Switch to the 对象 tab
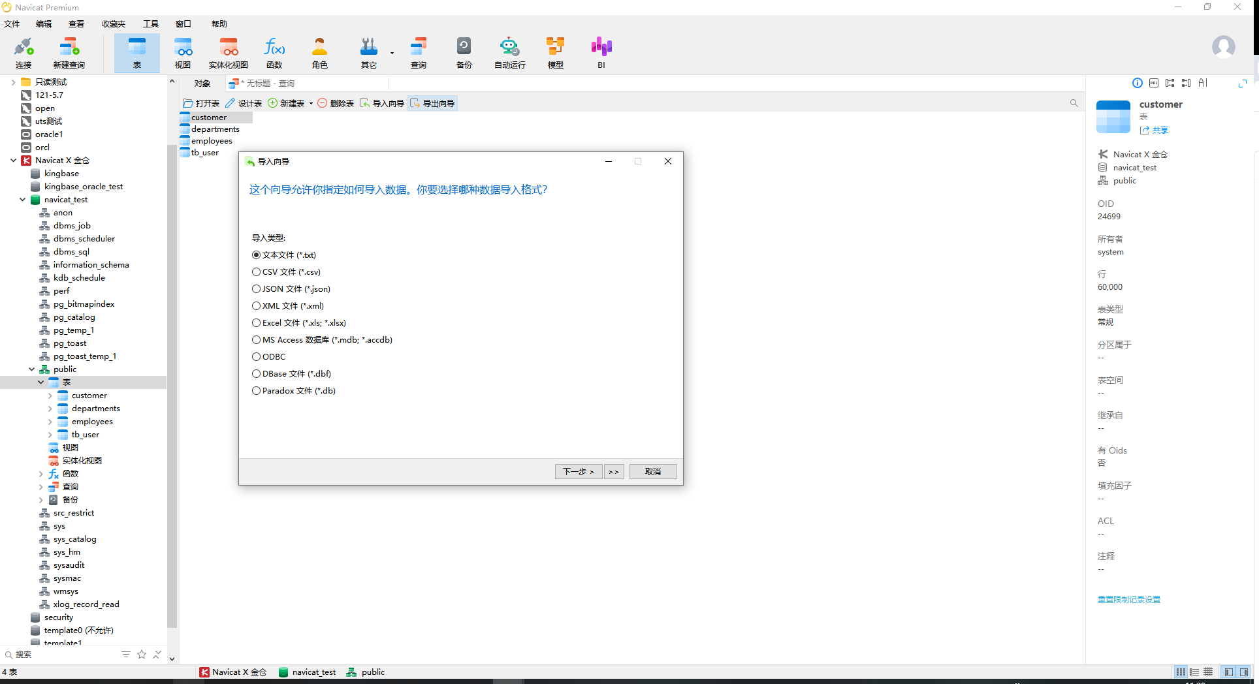The image size is (1259, 684). (202, 84)
